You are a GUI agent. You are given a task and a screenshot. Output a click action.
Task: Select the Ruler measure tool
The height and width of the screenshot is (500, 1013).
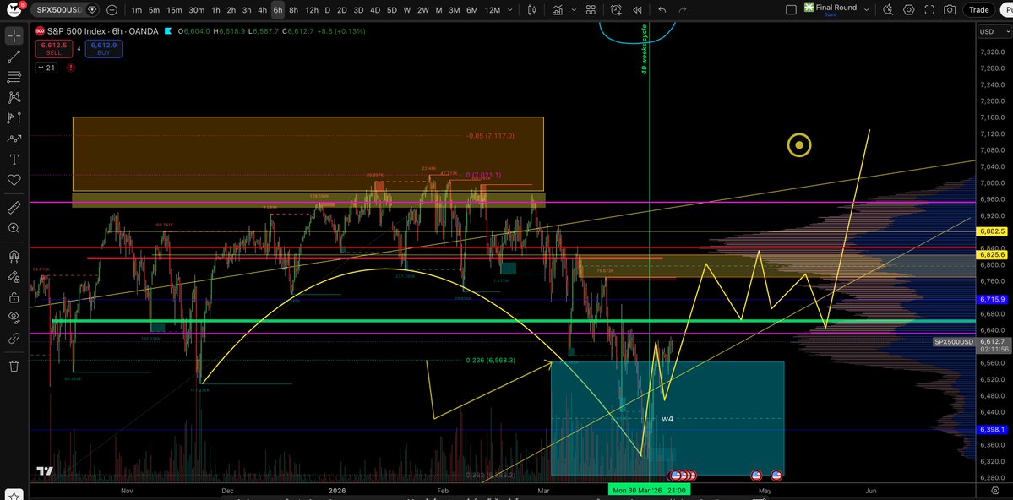pyautogui.click(x=14, y=207)
